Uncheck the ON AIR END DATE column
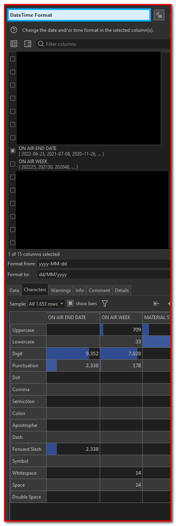The image size is (176, 526). click(13, 151)
